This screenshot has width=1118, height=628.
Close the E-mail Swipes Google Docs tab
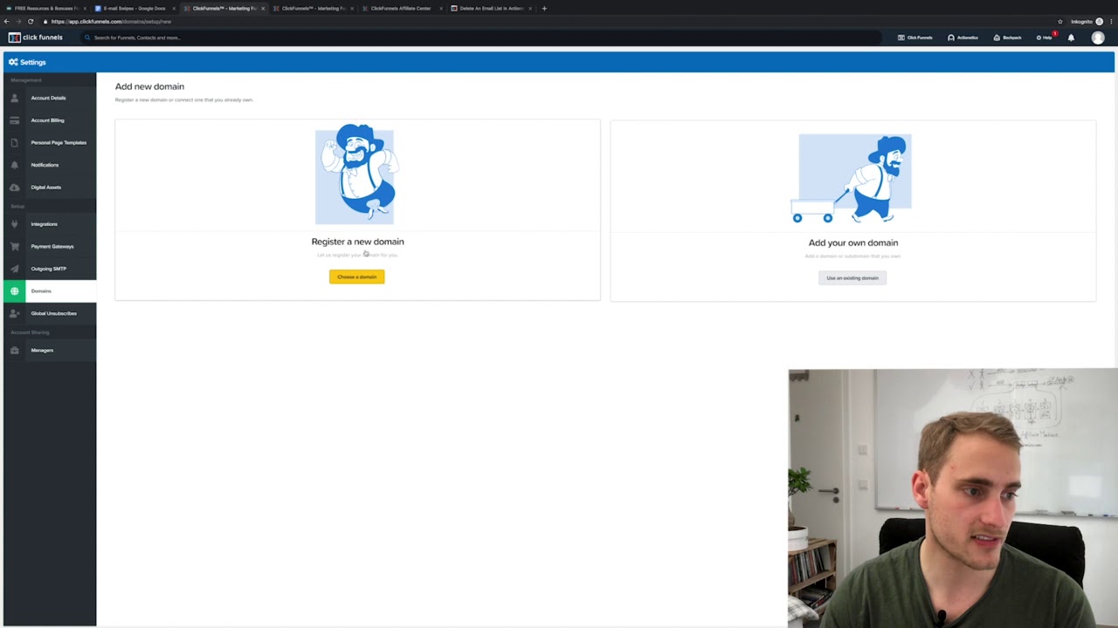point(174,8)
